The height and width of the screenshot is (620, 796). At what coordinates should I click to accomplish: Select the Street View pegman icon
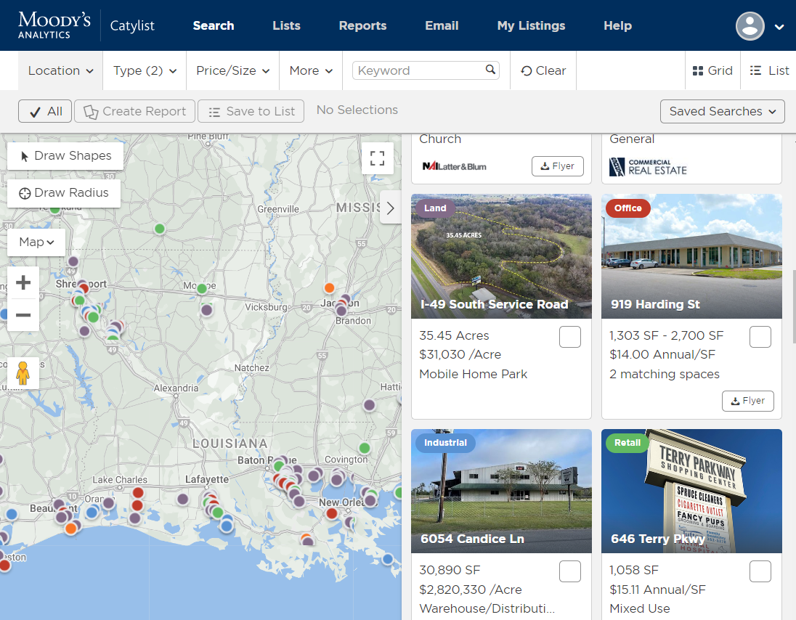click(x=23, y=373)
